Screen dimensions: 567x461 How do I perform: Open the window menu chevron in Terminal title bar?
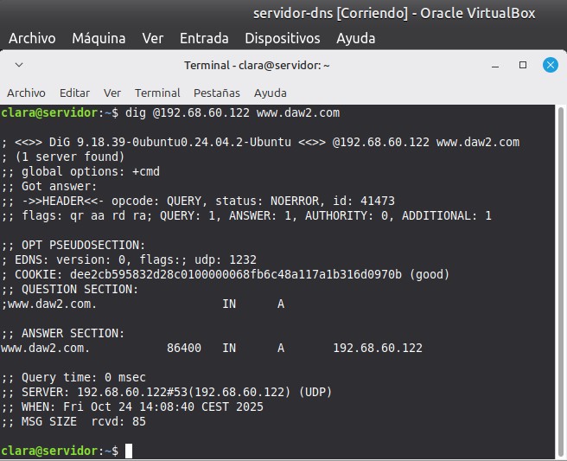click(19, 65)
